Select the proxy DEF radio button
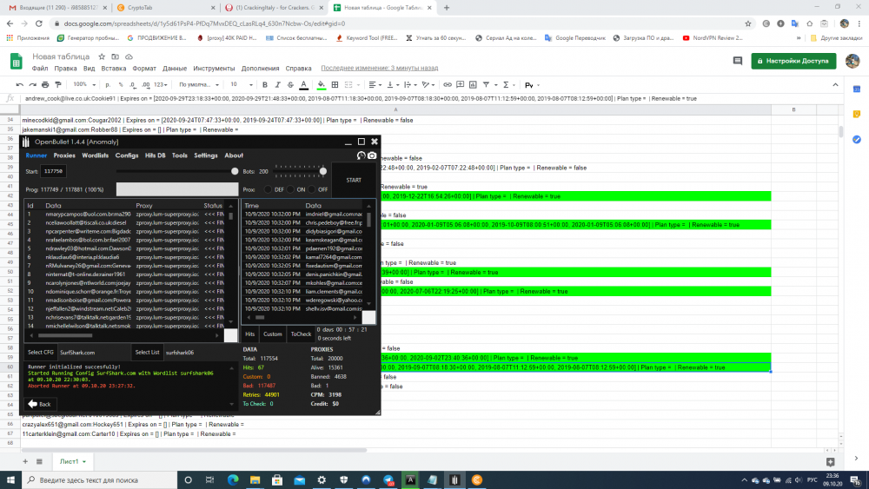869x489 pixels. (269, 188)
